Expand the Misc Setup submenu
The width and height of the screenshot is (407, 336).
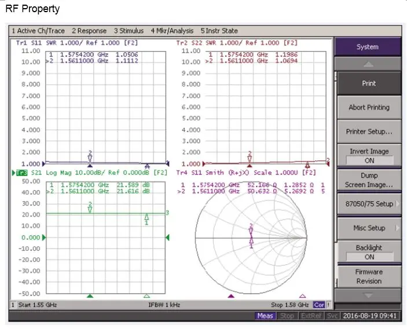(369, 228)
